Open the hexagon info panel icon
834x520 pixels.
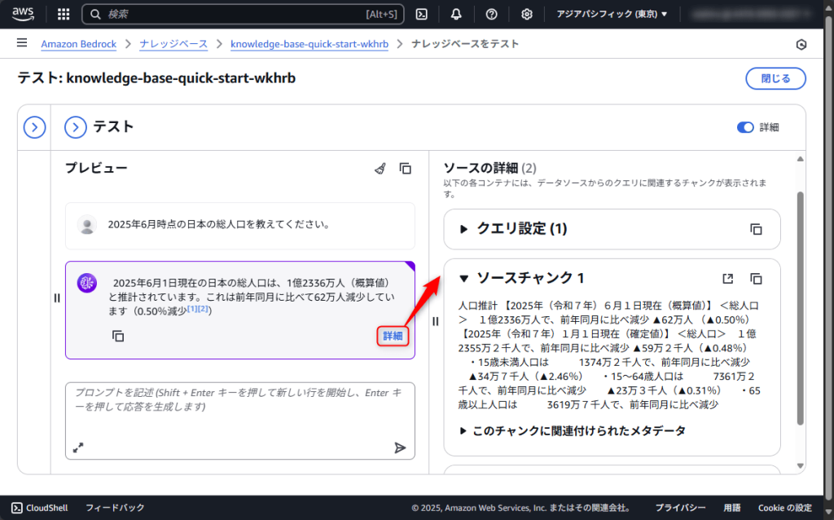[x=801, y=45]
